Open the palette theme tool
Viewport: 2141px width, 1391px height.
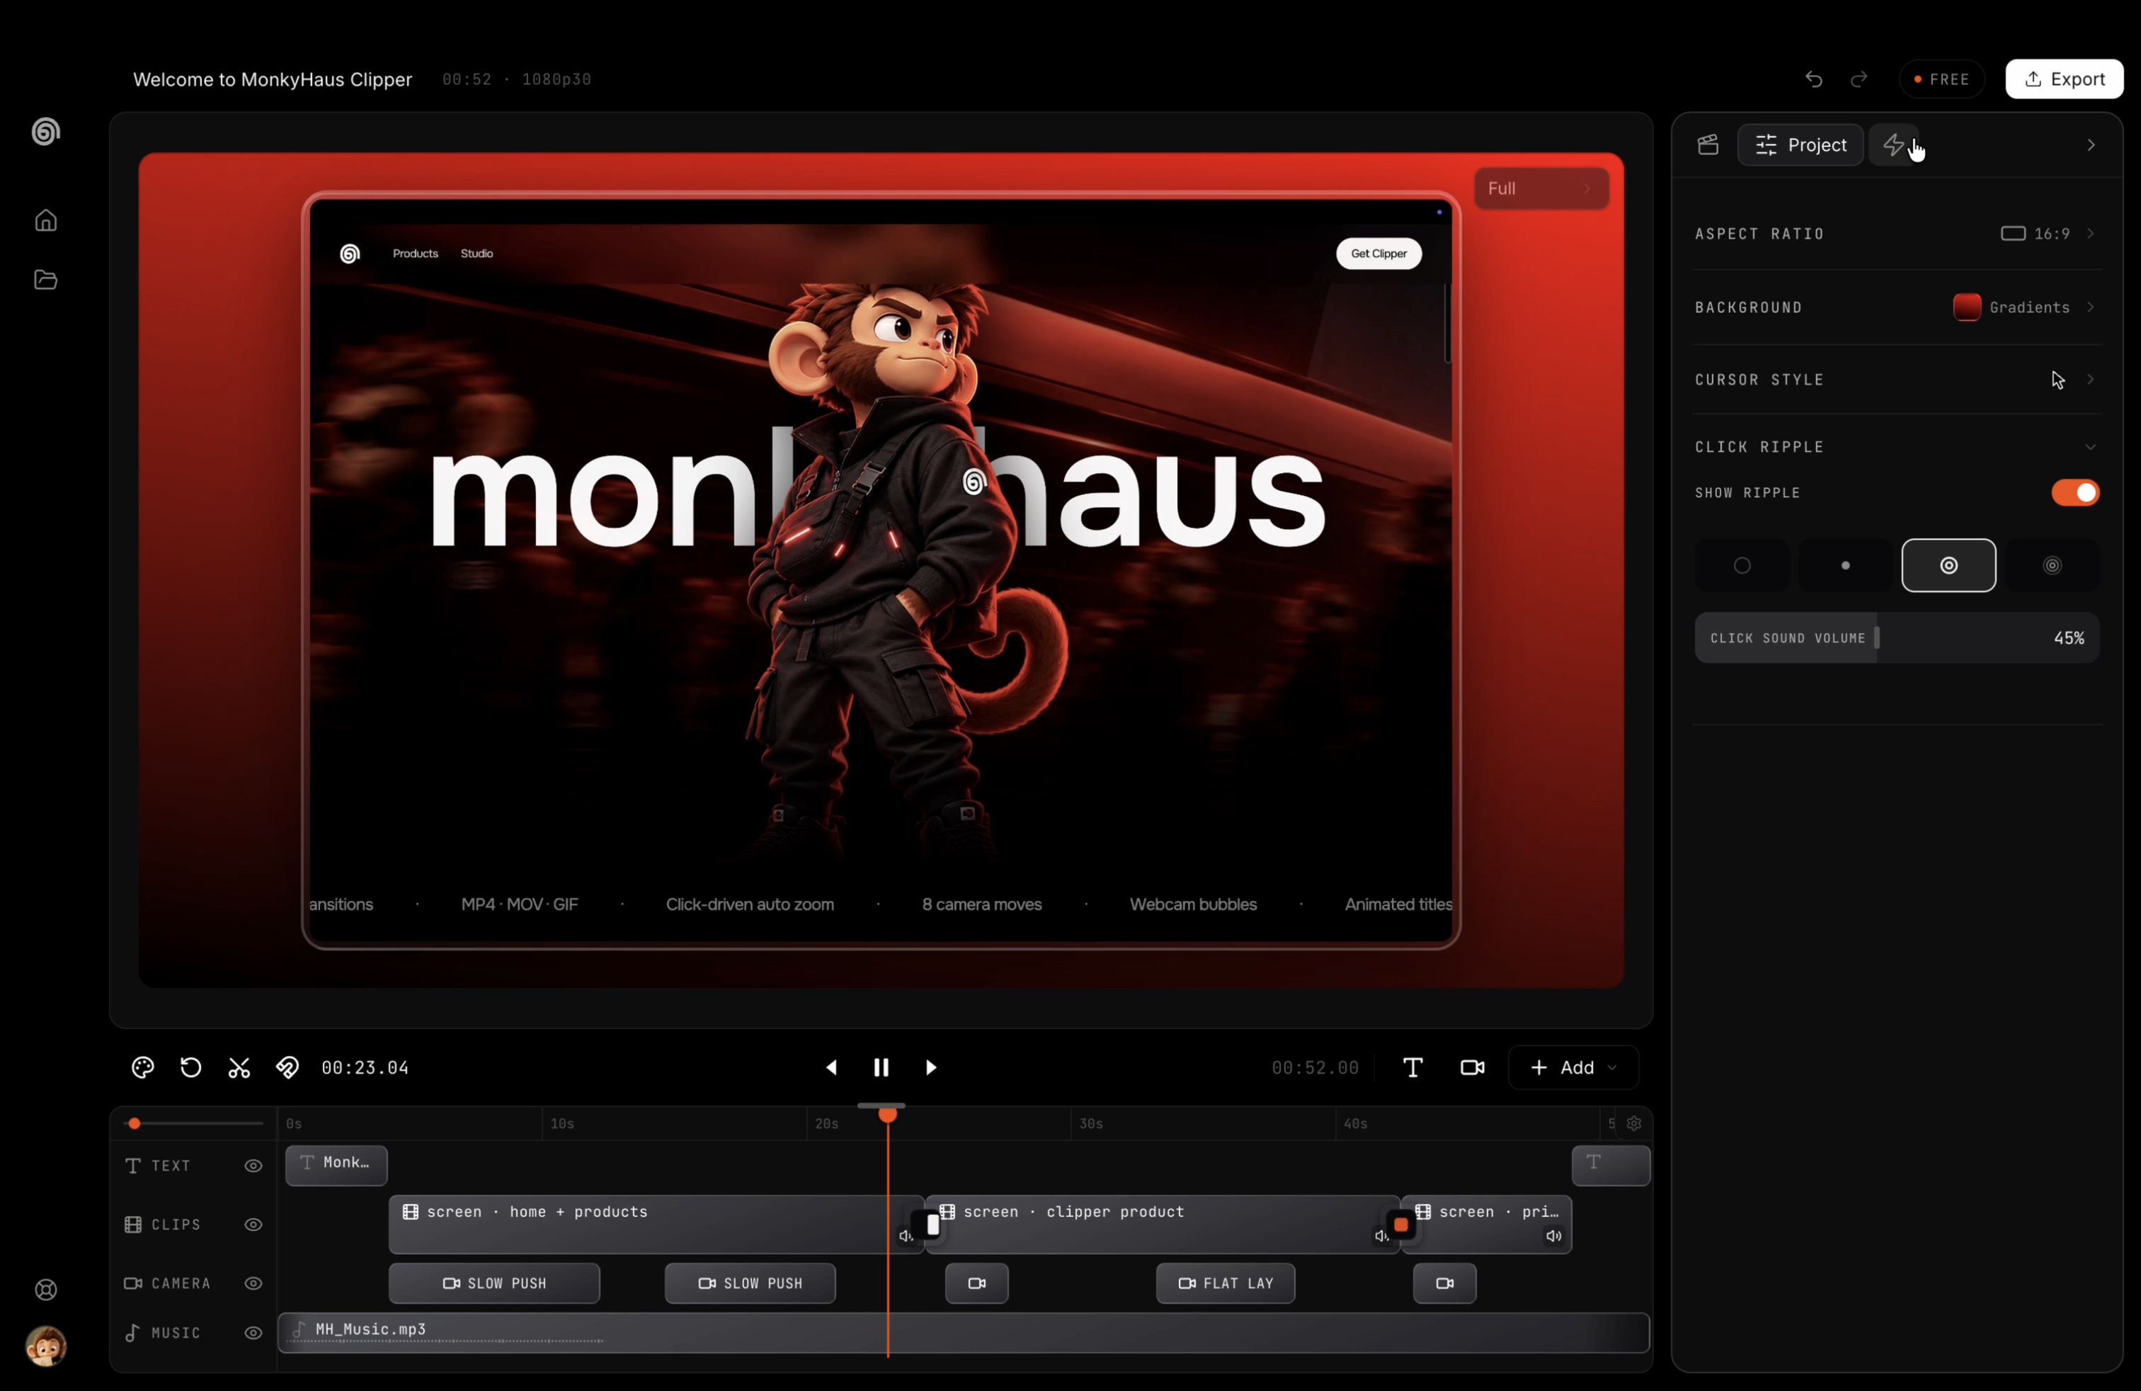(x=143, y=1067)
